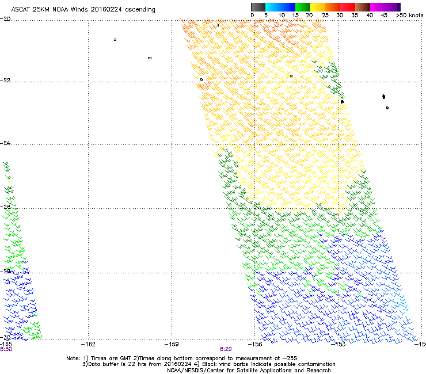Click the '35' label under the color bar
The width and height of the screenshot is (426, 374).
tap(355, 16)
